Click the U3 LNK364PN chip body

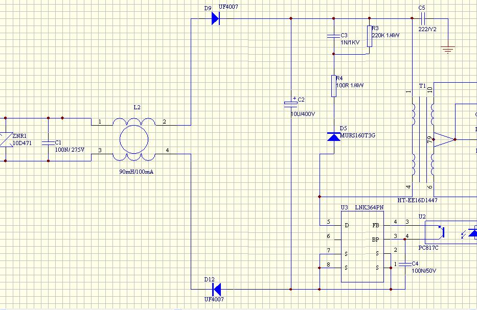[x=362, y=247]
